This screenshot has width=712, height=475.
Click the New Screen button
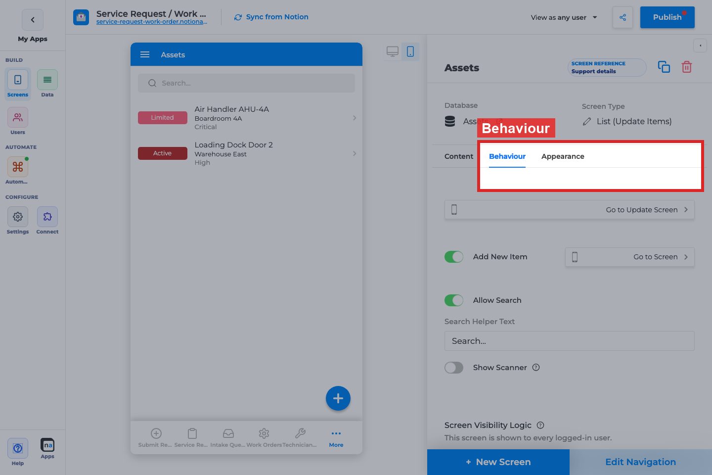tap(498, 462)
